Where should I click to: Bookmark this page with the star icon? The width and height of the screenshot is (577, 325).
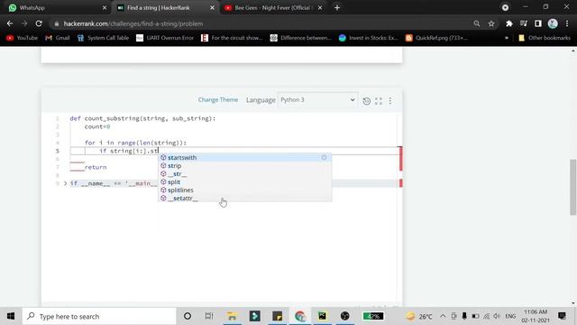point(491,23)
